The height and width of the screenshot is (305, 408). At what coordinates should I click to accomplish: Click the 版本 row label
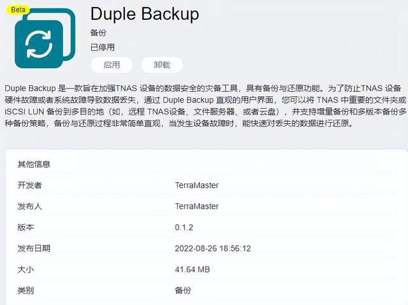pos(25,227)
